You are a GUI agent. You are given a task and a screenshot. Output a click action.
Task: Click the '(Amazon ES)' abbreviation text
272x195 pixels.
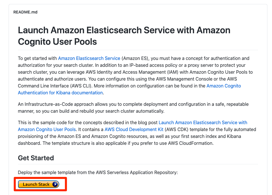point(135,58)
